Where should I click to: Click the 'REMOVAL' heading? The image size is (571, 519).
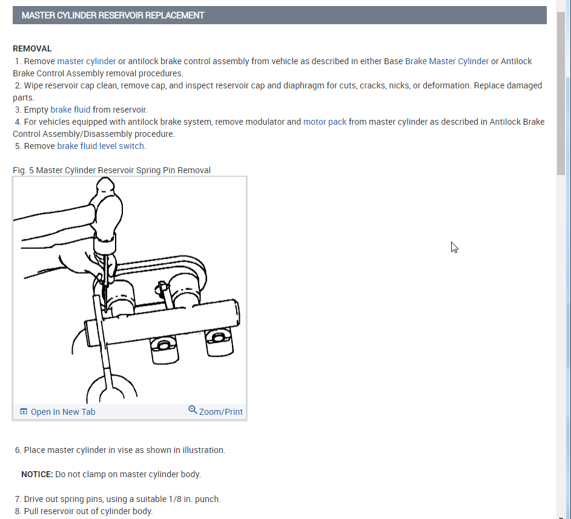[x=32, y=49]
